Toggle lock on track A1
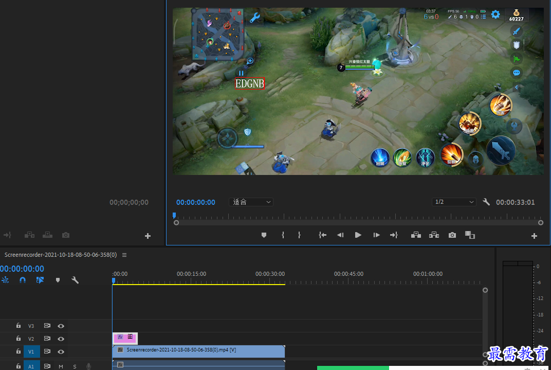 coord(19,366)
